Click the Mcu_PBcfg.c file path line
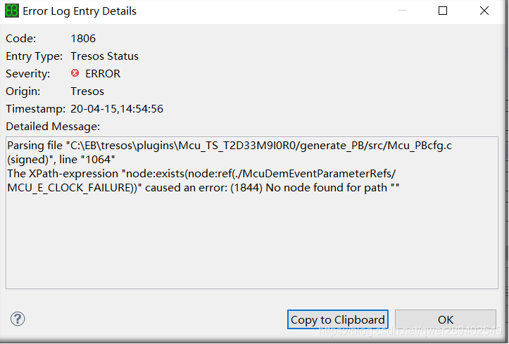The height and width of the screenshot is (344, 509). click(x=230, y=146)
